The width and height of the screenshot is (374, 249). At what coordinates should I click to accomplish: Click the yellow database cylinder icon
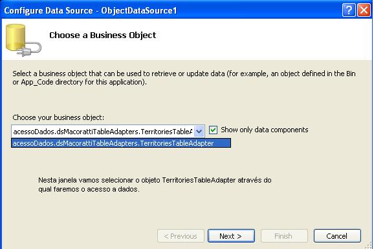16,37
